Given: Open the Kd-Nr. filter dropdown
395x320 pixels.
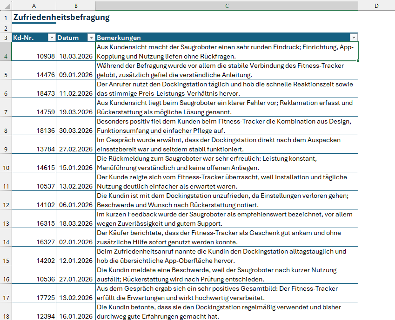Looking at the screenshot, I should [x=52, y=38].
